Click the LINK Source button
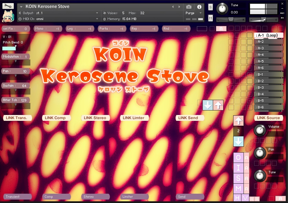Screen dimensions: 288x203 (268, 118)
